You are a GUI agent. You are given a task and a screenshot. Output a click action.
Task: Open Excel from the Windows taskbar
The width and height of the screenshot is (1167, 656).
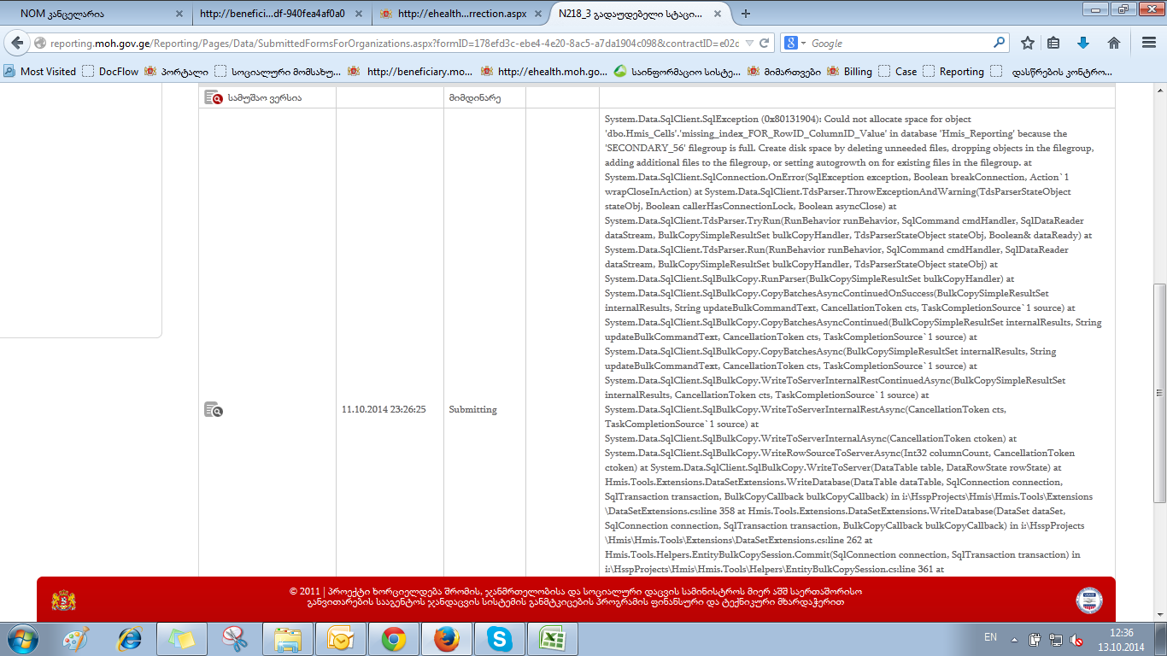tap(552, 638)
